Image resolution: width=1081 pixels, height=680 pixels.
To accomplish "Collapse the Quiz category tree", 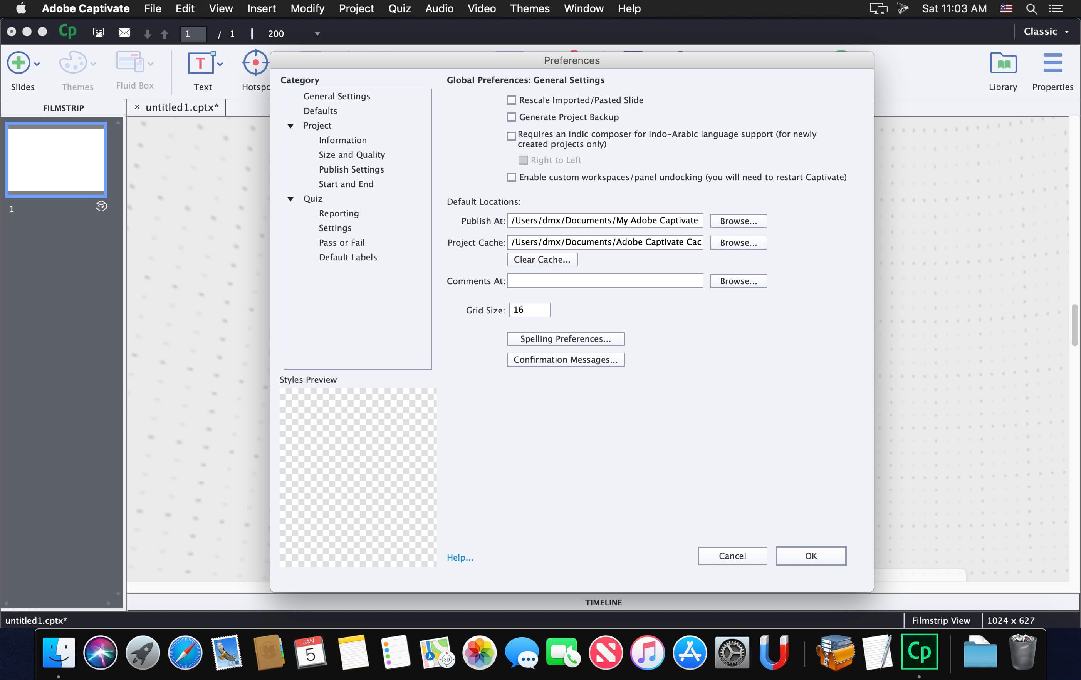I will (291, 199).
